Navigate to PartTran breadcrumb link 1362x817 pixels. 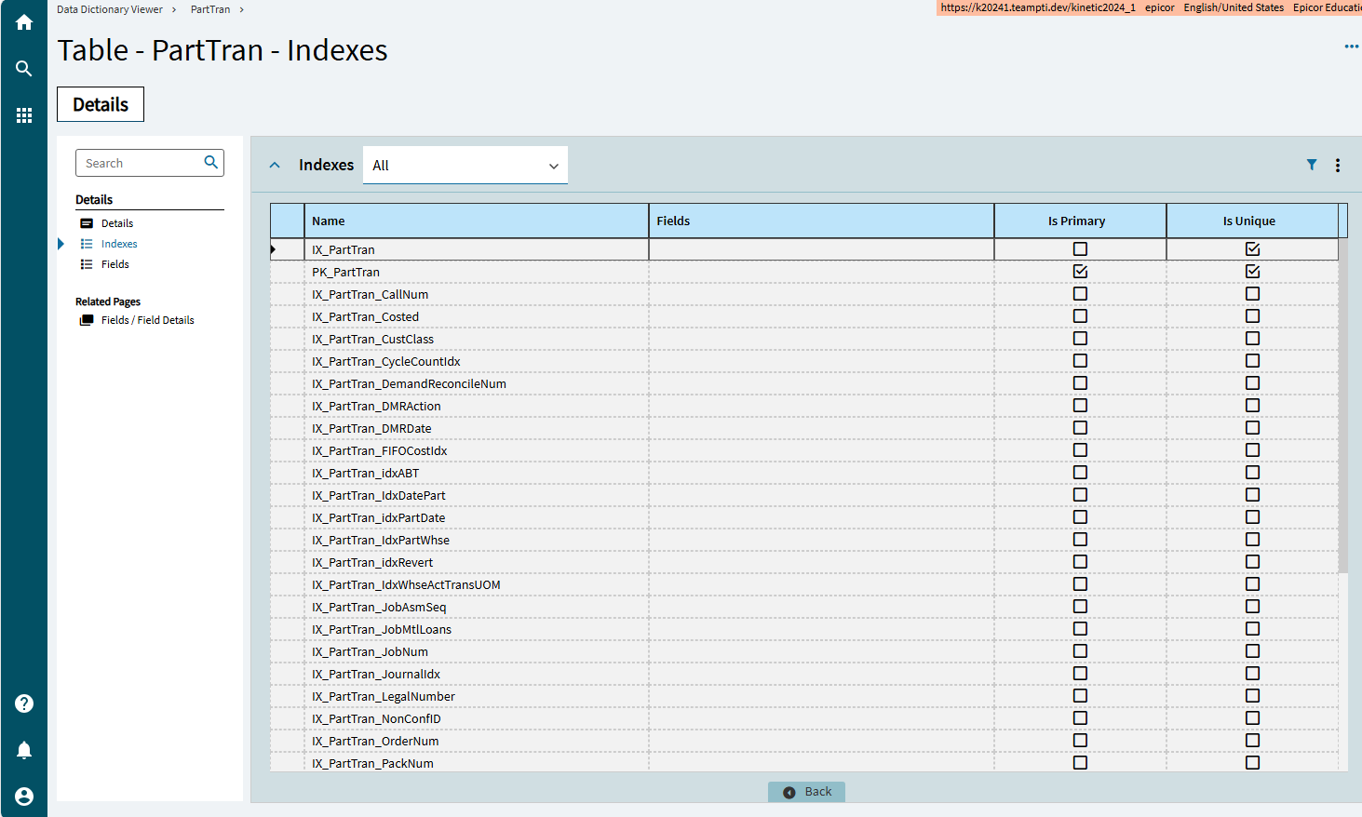(x=210, y=9)
